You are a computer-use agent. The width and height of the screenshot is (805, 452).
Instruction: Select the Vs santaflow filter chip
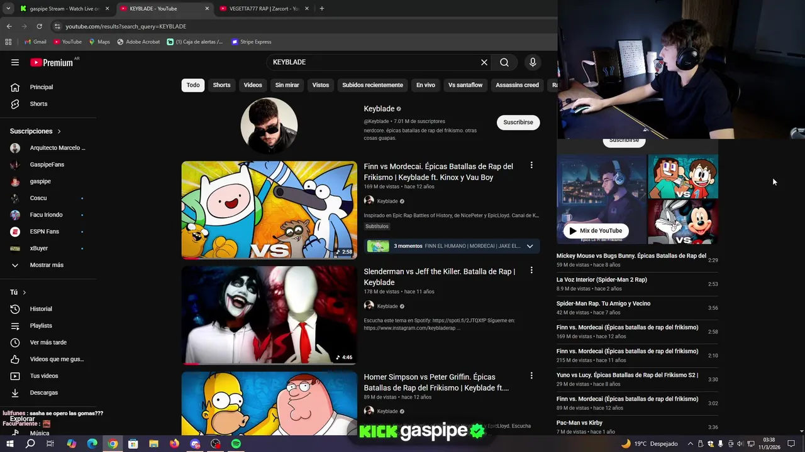click(465, 85)
